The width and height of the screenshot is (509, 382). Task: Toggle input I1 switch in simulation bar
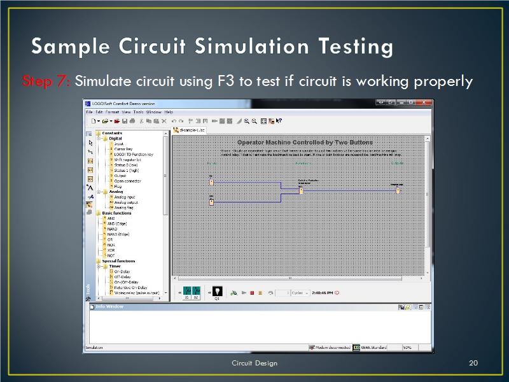[187, 292]
